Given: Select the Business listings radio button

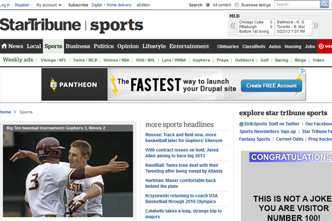Looking at the screenshot, I should (236, 5).
